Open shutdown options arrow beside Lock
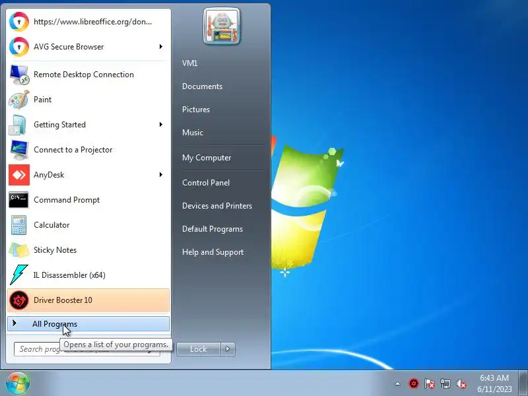This screenshot has width=528, height=396. [x=228, y=349]
